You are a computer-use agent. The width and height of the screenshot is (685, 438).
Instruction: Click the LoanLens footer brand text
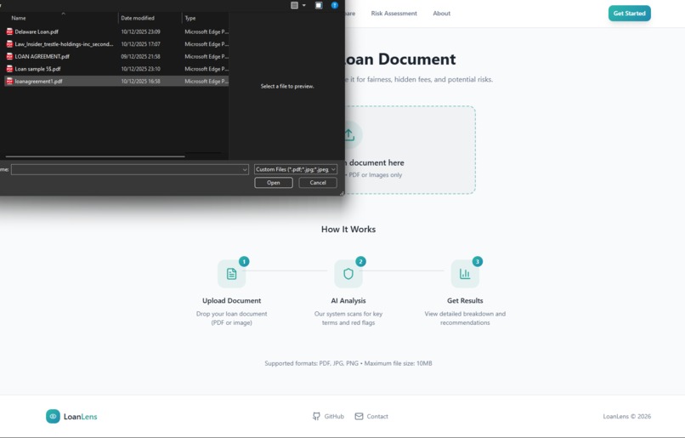point(81,417)
